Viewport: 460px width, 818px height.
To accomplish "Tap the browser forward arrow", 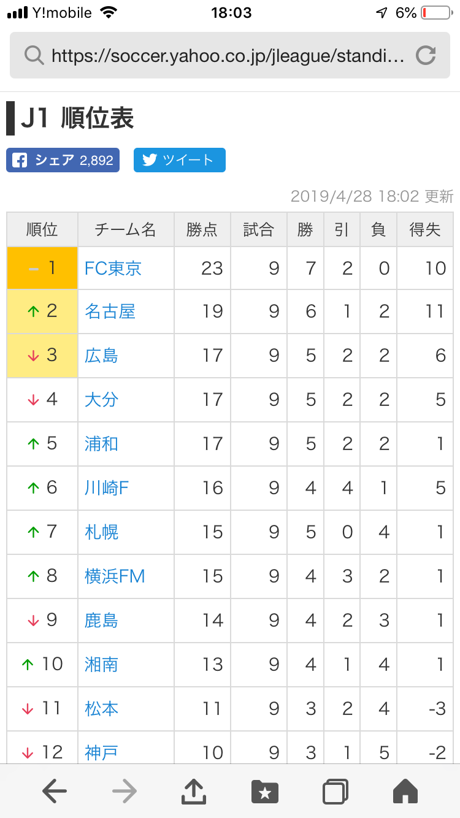I will pyautogui.click(x=125, y=792).
